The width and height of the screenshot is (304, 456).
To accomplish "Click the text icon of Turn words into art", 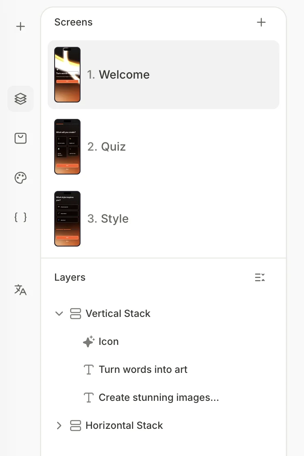I will click(x=89, y=370).
